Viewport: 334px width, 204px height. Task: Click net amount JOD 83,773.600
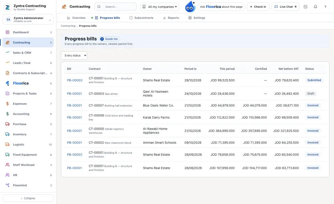click(x=287, y=168)
